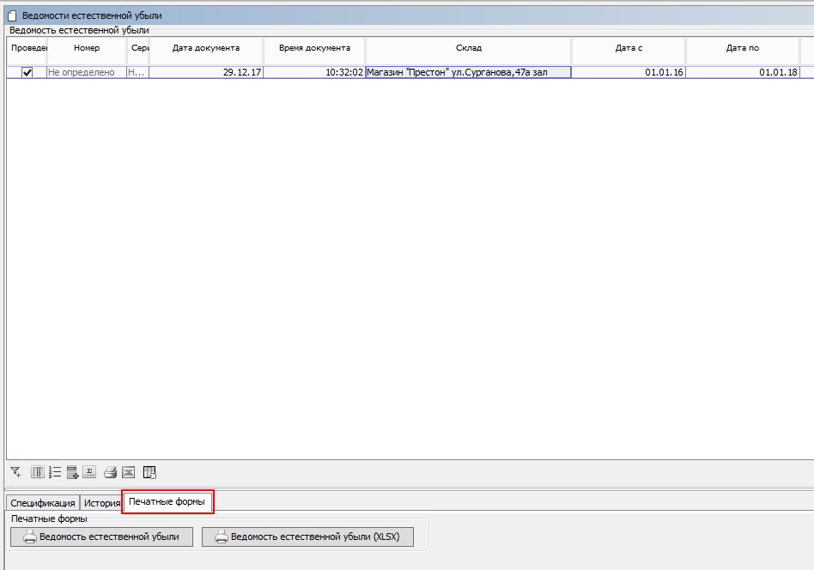Click the Склад column header
Image resolution: width=814 pixels, height=570 pixels.
click(x=468, y=49)
